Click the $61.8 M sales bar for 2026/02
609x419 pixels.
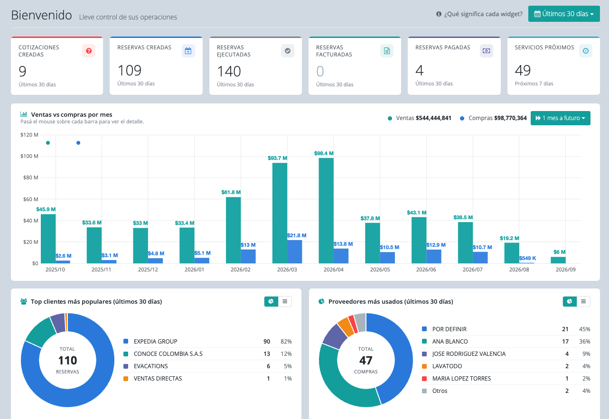[x=233, y=230]
